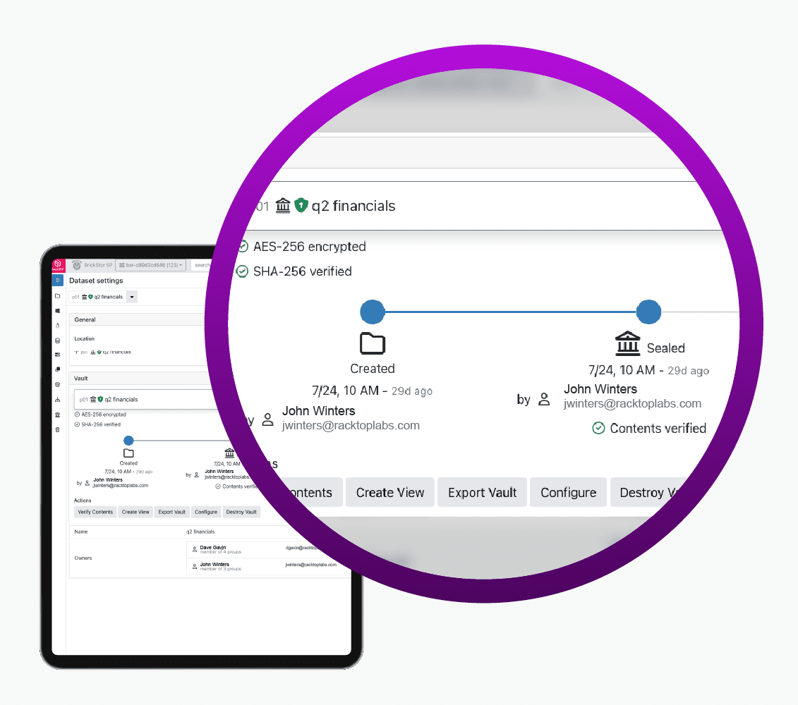This screenshot has height=705, width=798.
Task: Click the check icon beside magnified Contents verified
Action: tap(598, 429)
